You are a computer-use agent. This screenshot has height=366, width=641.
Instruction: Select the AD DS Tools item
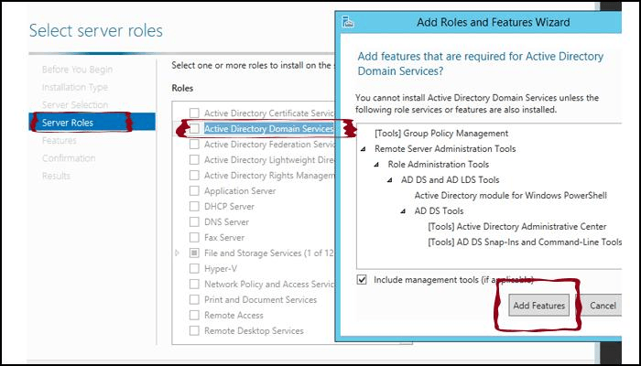(x=439, y=210)
